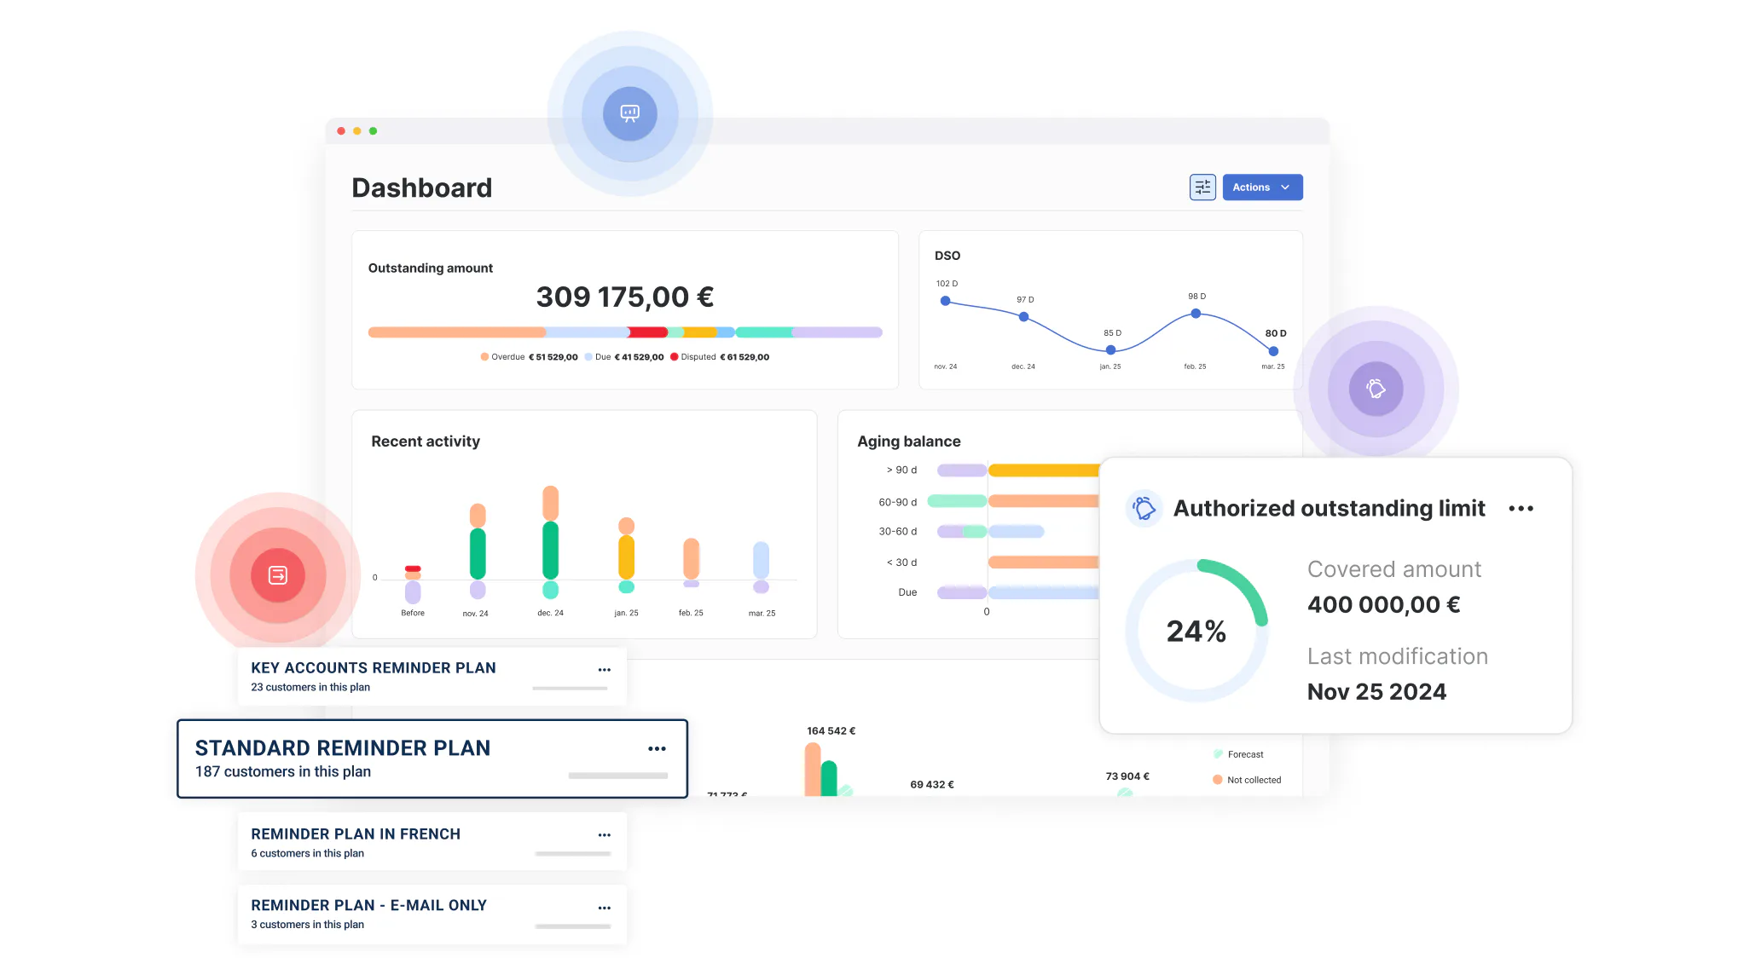This screenshot has width=1738, height=975.
Task: Click the 24% progress ring
Action: [1196, 631]
